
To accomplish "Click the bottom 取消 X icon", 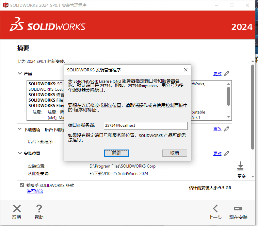I will tap(17, 209).
